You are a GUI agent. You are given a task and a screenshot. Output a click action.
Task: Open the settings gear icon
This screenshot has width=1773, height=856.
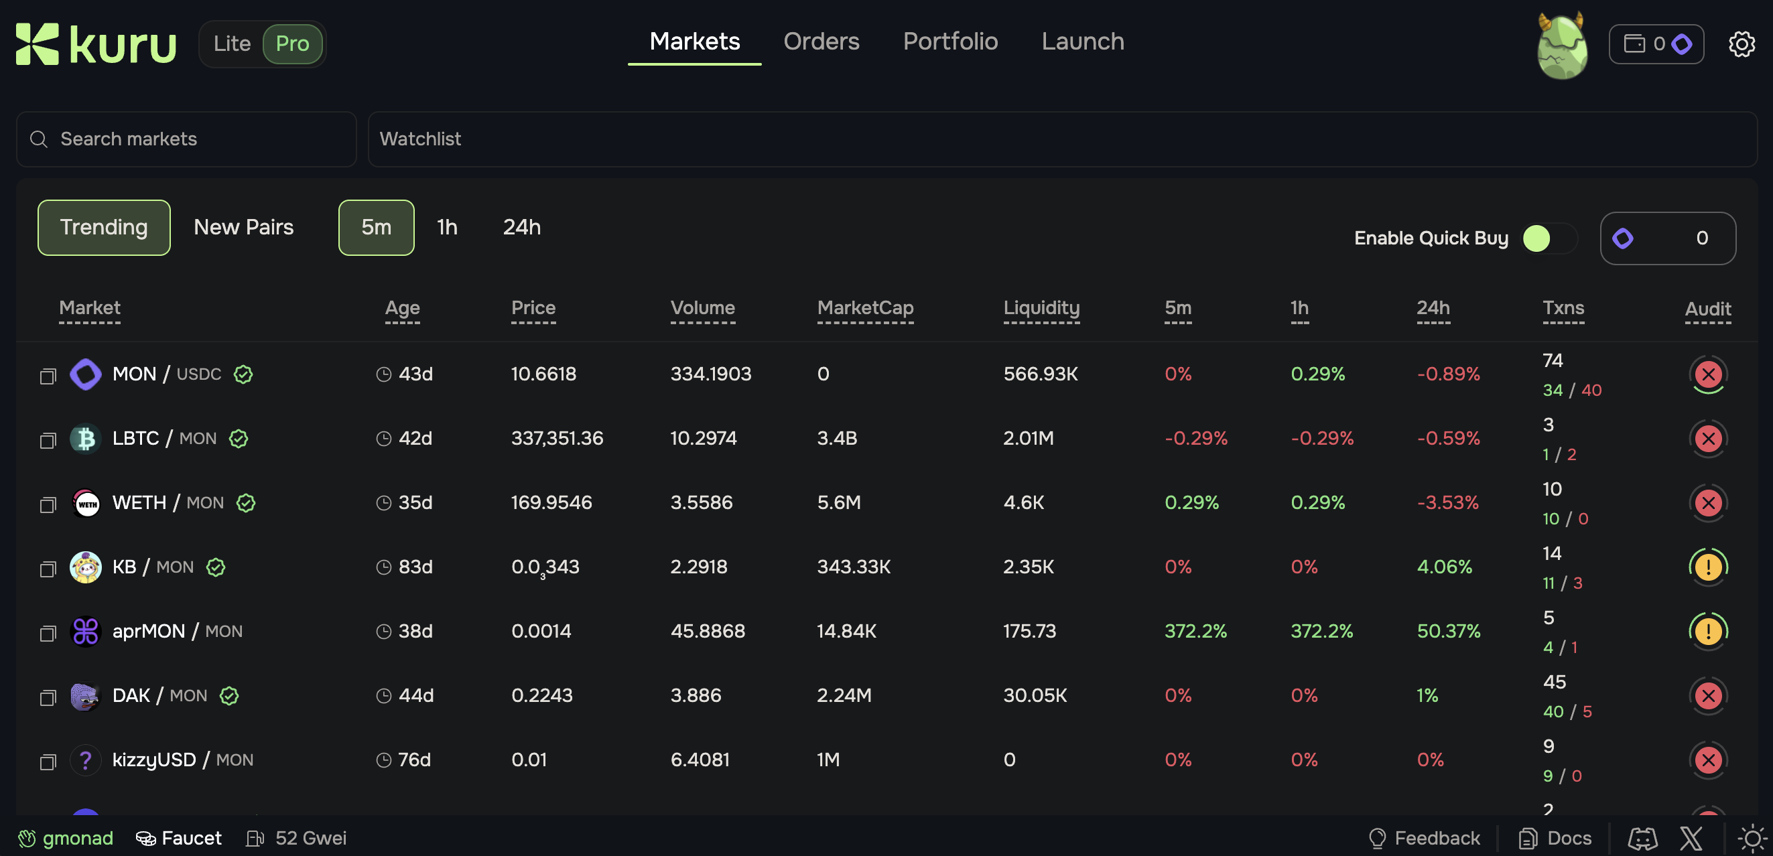(x=1742, y=44)
